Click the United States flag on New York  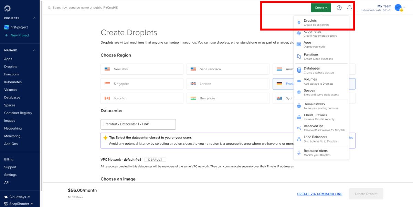pos(107,69)
